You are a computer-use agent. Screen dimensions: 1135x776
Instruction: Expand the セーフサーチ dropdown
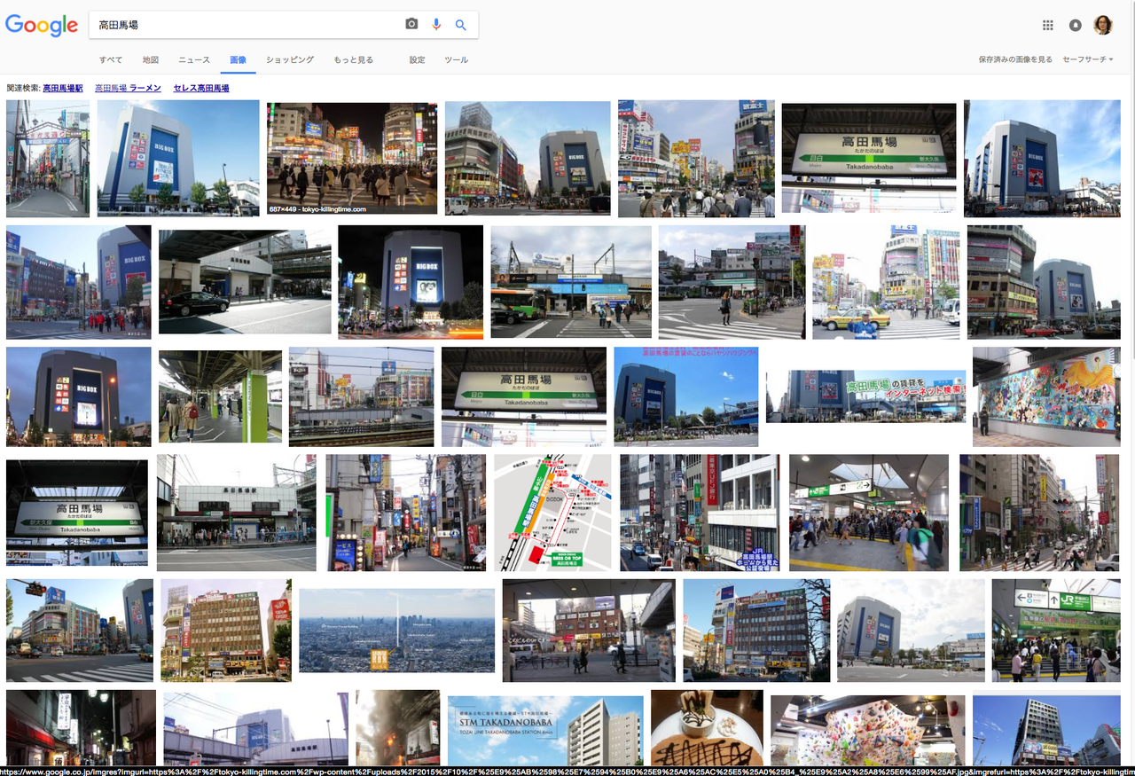pos(1088,59)
